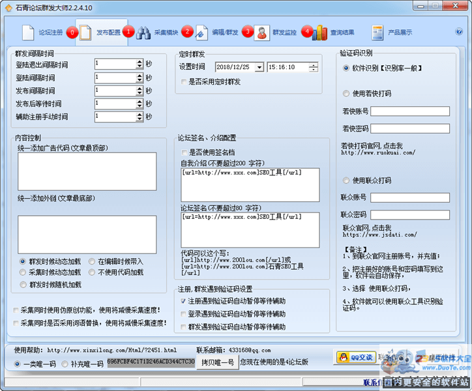
Task: Click the 拷贝唯一号 button
Action: point(217,362)
